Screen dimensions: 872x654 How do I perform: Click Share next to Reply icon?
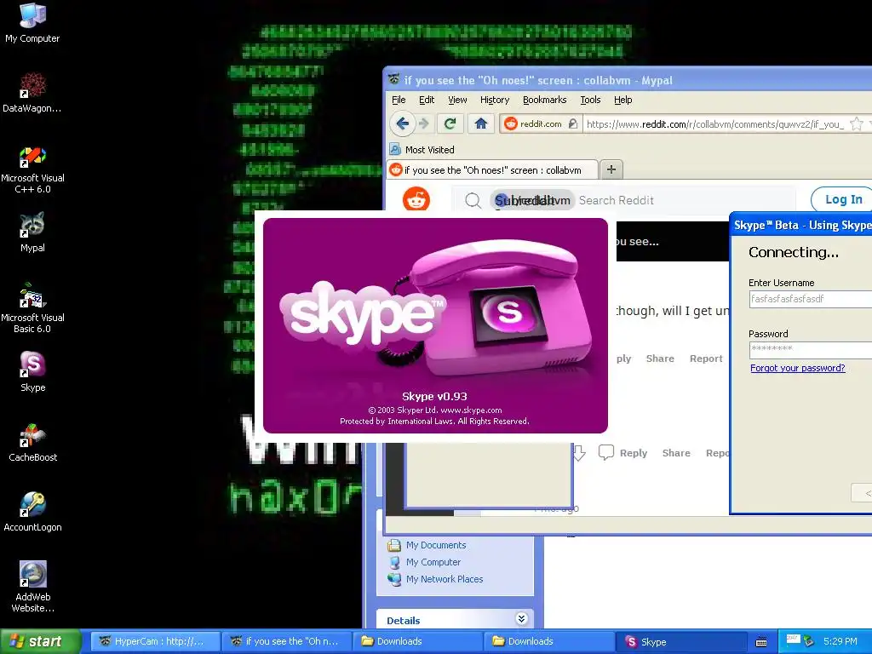pyautogui.click(x=675, y=453)
